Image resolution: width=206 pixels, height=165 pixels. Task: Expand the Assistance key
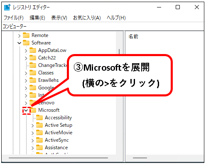tap(32, 148)
